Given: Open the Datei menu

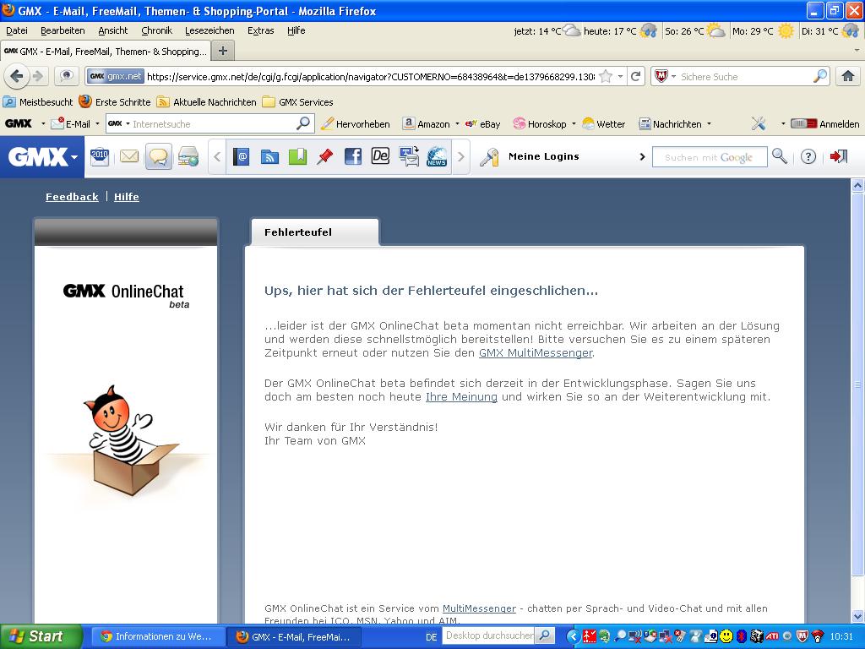Looking at the screenshot, I should pyautogui.click(x=17, y=31).
